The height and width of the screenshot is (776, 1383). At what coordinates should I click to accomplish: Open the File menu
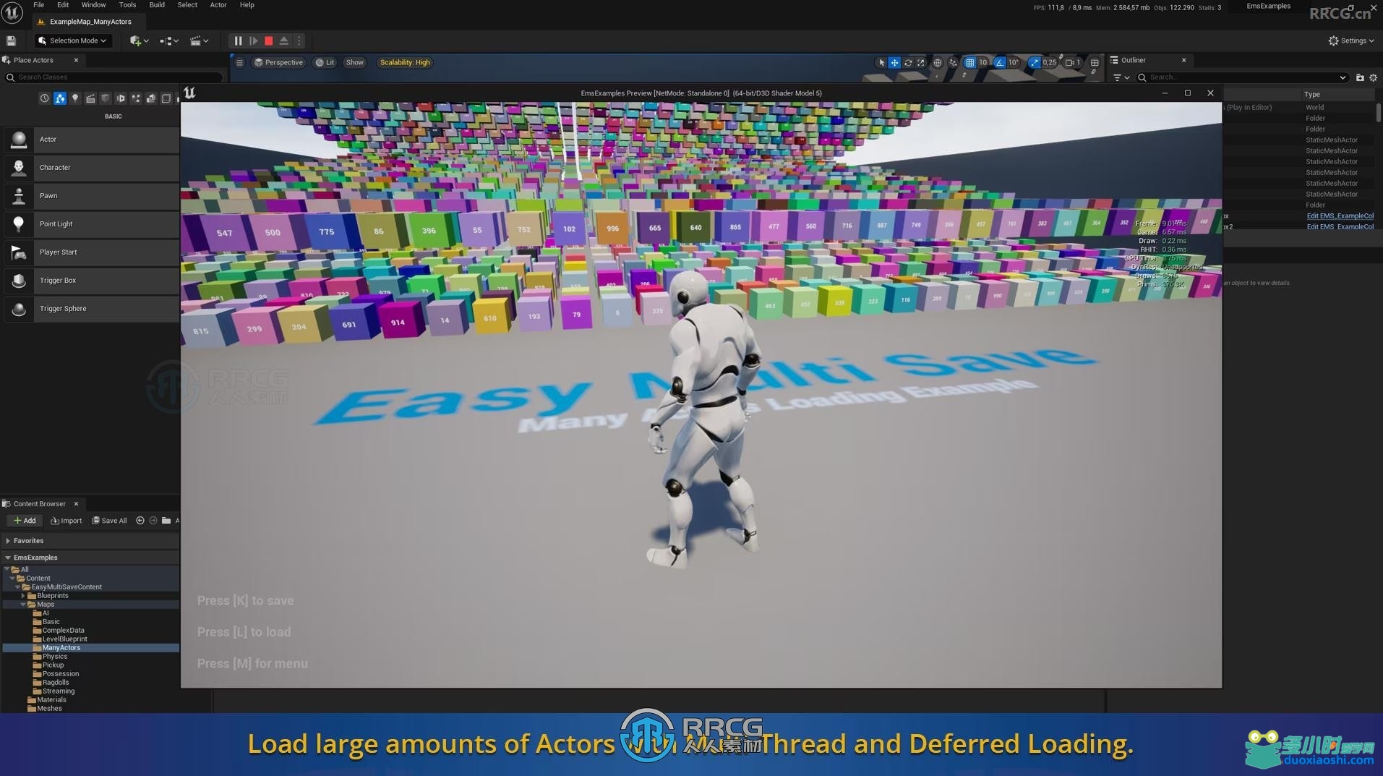click(x=39, y=5)
